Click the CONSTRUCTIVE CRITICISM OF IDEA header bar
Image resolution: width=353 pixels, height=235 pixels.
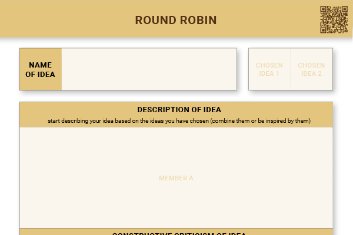[176, 232]
